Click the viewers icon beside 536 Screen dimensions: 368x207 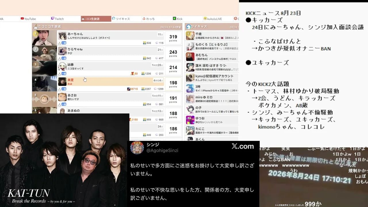pos(145,43)
